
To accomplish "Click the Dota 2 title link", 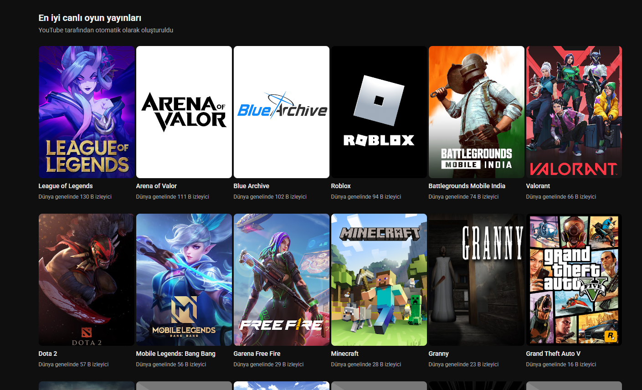I will tap(48, 354).
